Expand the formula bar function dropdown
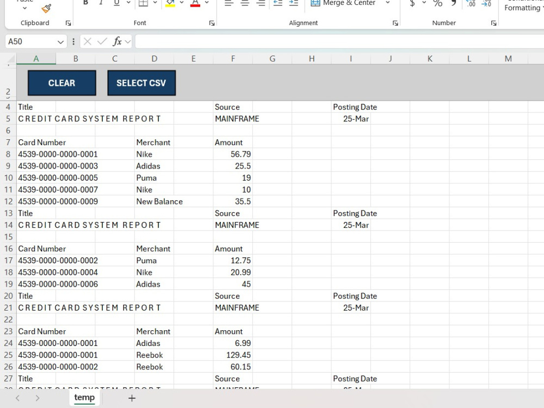 128,42
